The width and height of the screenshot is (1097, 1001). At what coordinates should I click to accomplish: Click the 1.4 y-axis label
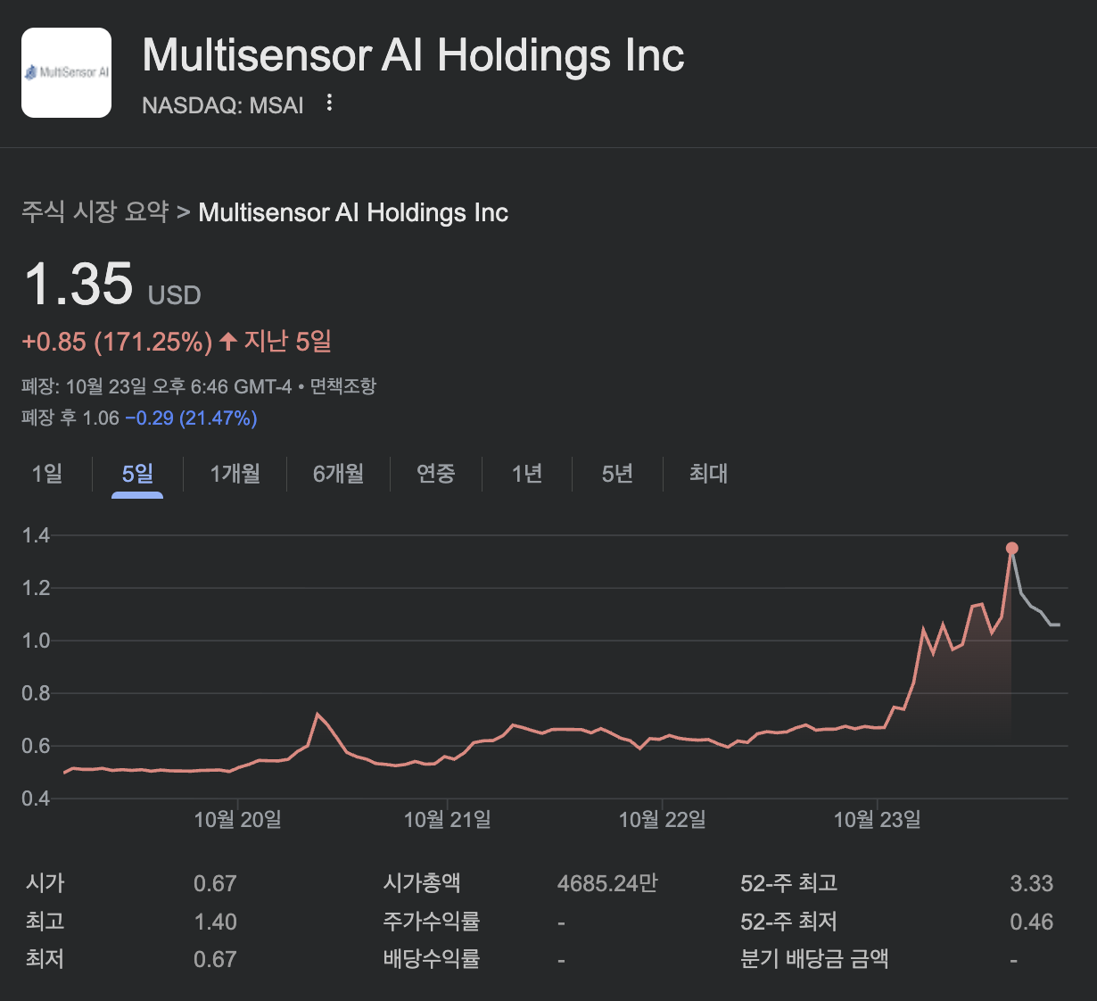36,535
